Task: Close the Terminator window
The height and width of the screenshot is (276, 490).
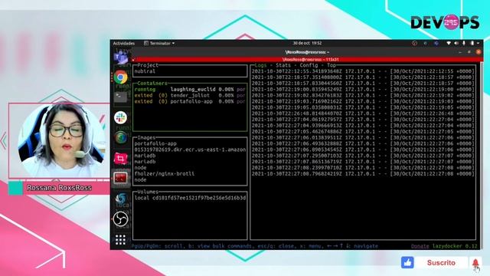Action: point(479,52)
